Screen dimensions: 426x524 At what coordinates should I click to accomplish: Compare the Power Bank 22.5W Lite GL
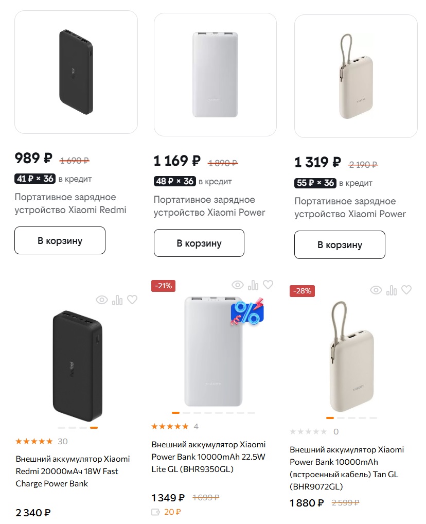coord(253,285)
